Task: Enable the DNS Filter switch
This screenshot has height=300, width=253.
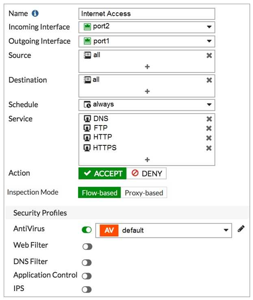Action: pyautogui.click(x=86, y=263)
